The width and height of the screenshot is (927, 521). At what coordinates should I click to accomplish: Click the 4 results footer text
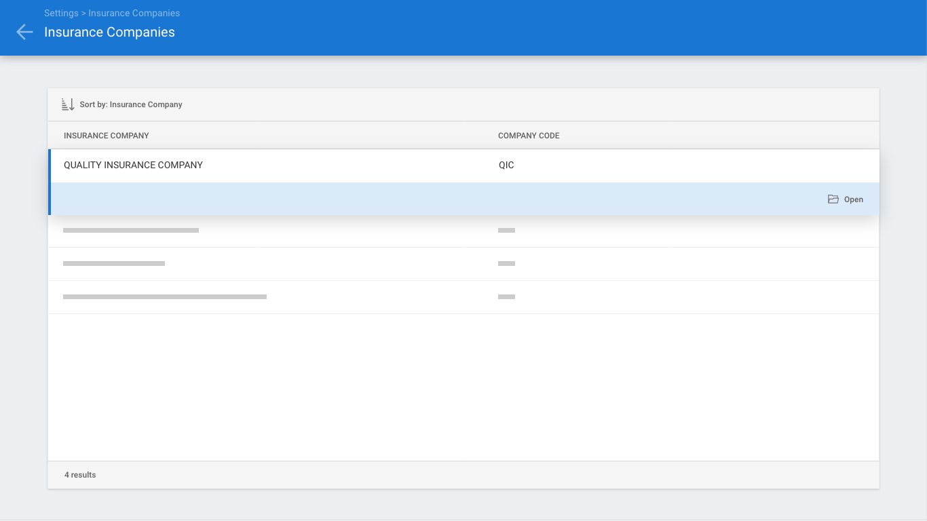80,475
